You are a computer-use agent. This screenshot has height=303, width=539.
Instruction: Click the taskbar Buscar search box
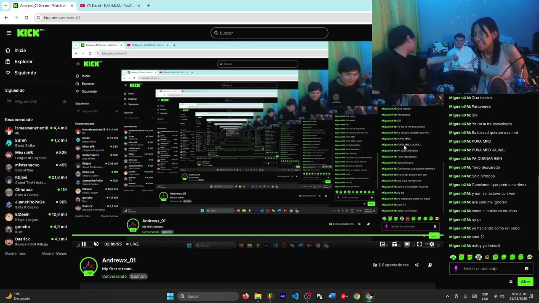[x=208, y=296]
